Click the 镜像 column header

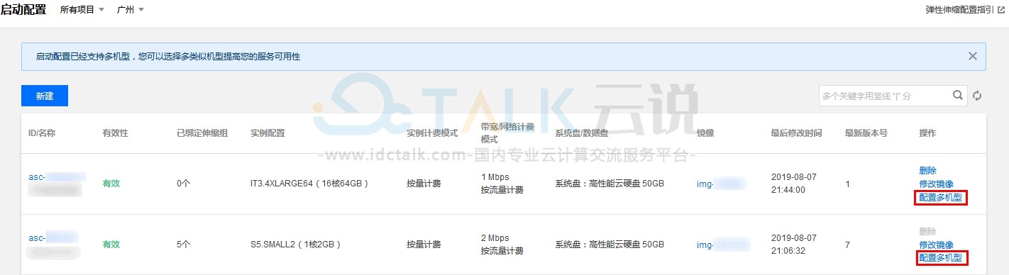[705, 133]
